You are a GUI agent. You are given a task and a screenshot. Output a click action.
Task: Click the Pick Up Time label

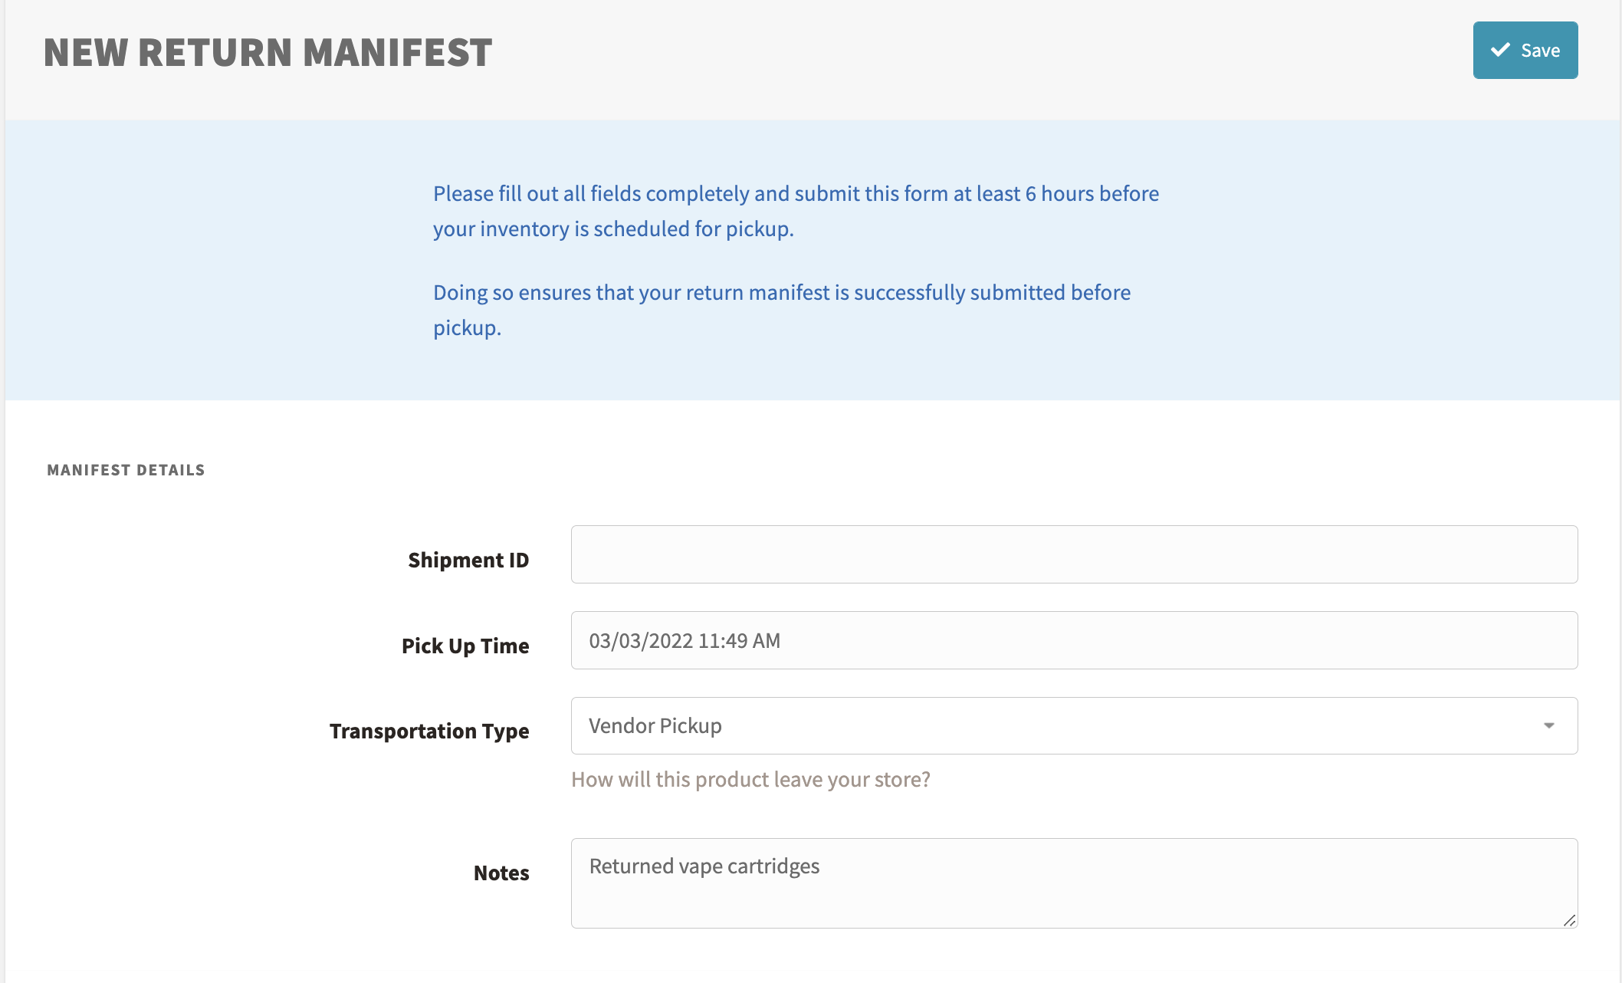(x=465, y=646)
